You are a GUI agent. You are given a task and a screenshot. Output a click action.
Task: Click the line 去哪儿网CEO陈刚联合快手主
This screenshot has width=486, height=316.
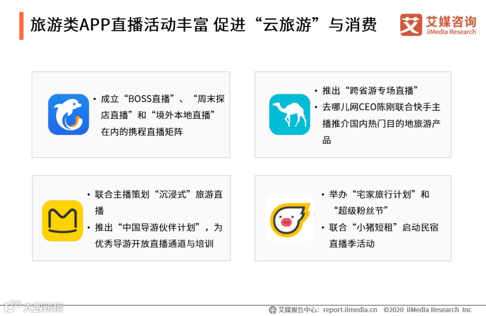pos(381,107)
